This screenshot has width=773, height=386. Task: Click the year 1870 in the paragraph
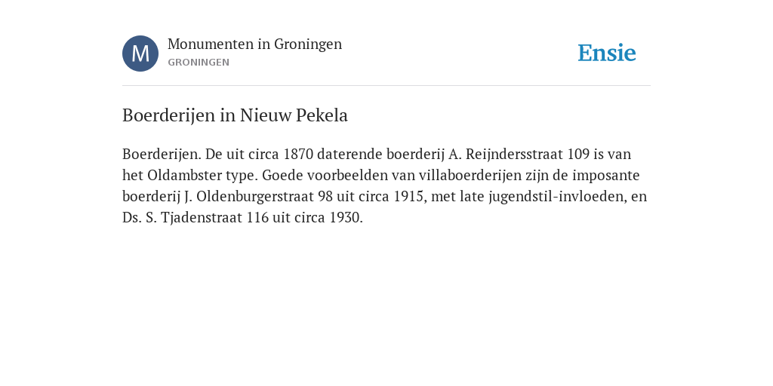(298, 154)
